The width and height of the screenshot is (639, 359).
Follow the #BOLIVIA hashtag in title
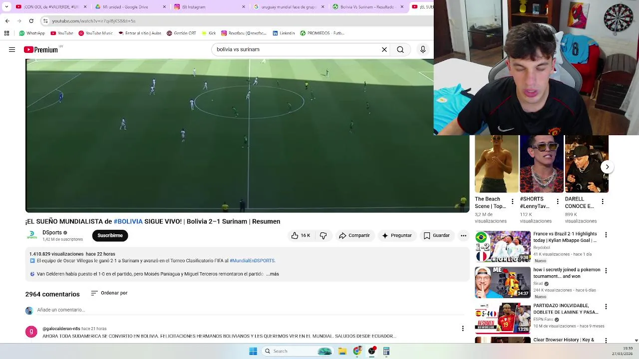[x=128, y=221]
